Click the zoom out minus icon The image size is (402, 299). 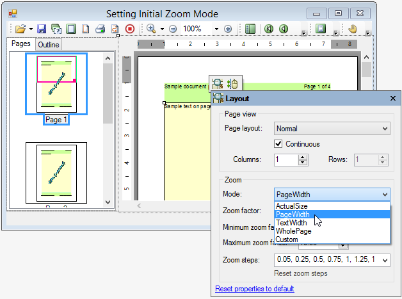173,29
